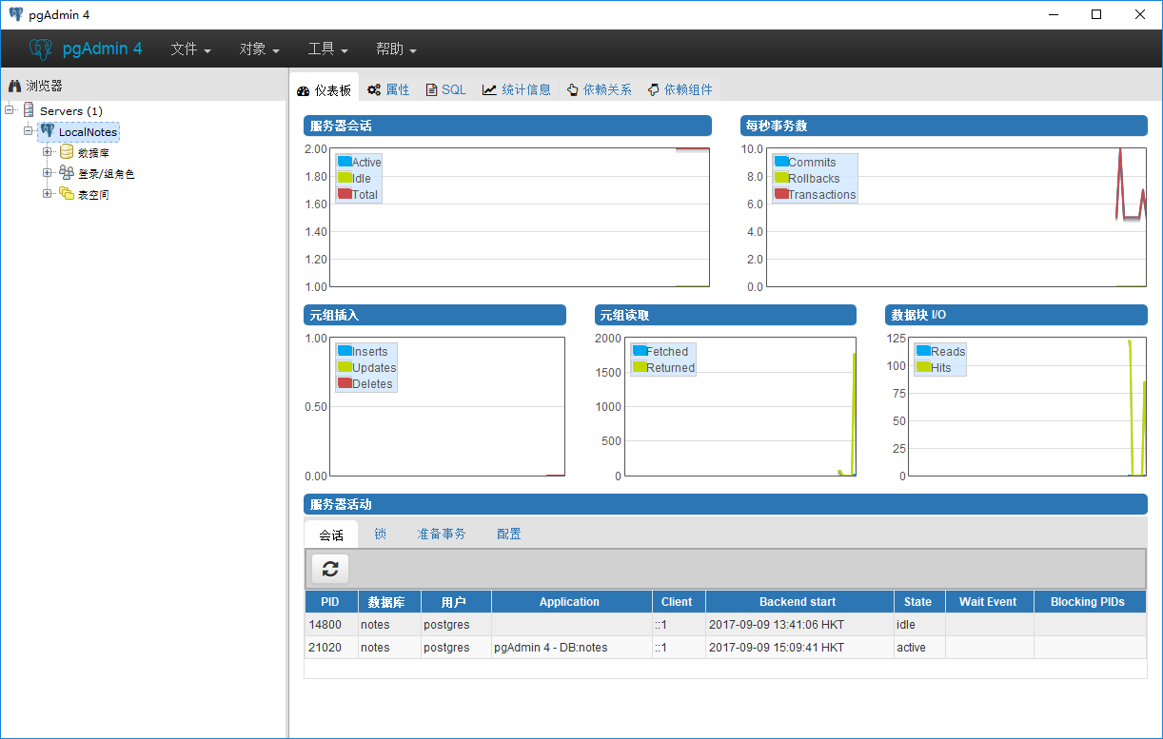Click the 表空间 tablespace folder icon
This screenshot has width=1163, height=739.
pos(67,194)
